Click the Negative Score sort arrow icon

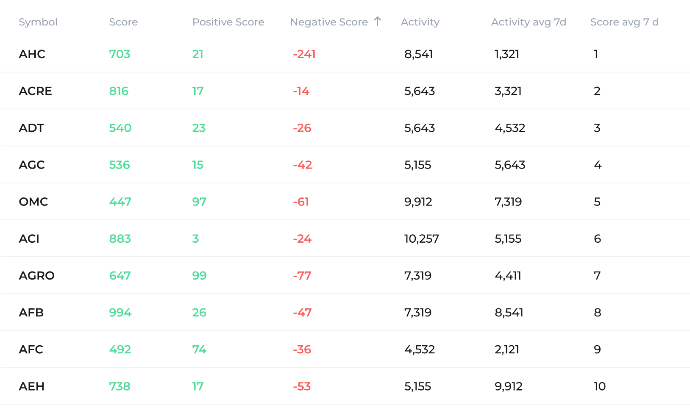[377, 22]
